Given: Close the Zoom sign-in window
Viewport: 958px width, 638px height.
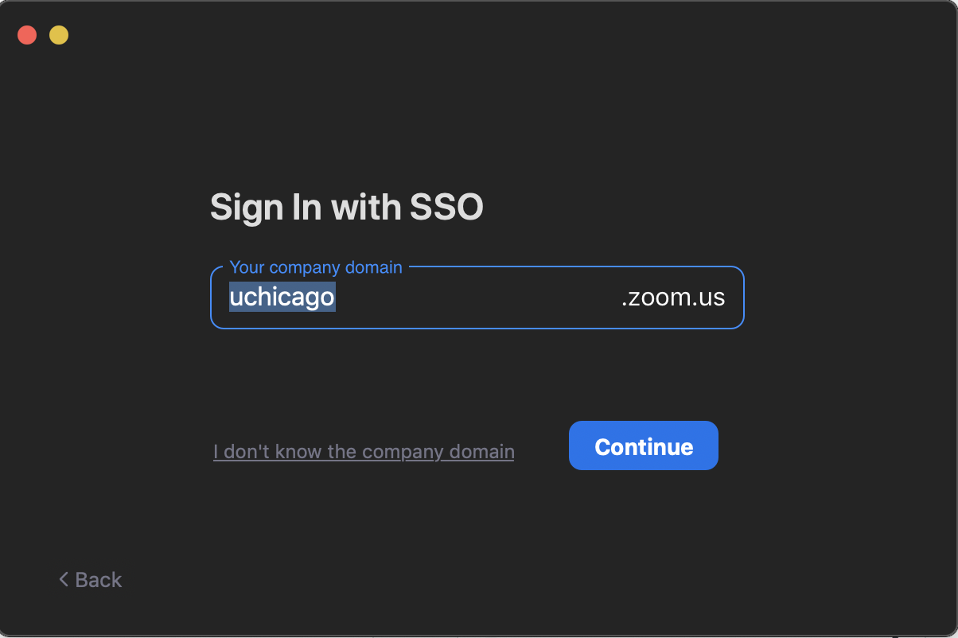Looking at the screenshot, I should coord(27,35).
